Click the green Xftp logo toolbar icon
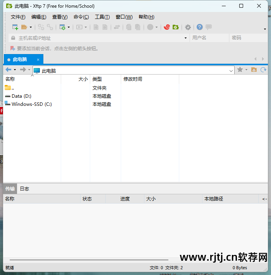271x275 pixels. point(176,27)
